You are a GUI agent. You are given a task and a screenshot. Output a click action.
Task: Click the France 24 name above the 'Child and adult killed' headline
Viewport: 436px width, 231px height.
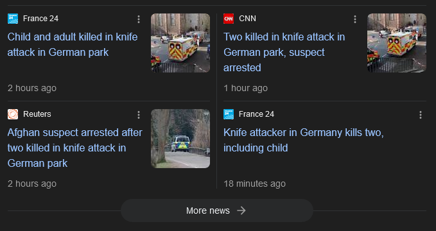tap(40, 19)
